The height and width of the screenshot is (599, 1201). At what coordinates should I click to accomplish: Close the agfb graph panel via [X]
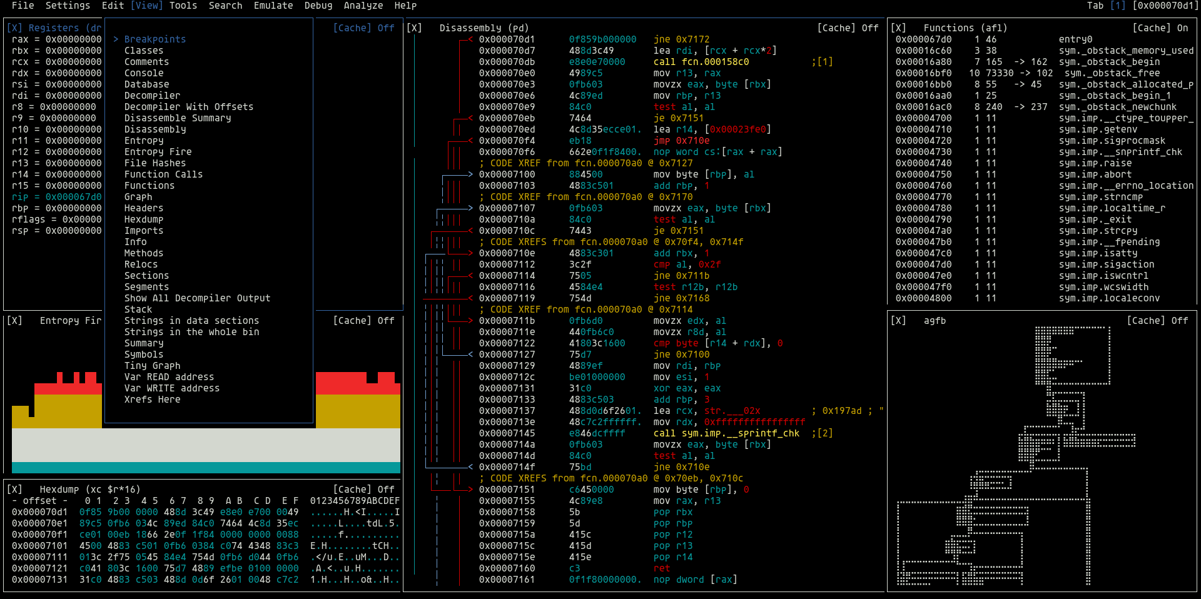point(899,320)
